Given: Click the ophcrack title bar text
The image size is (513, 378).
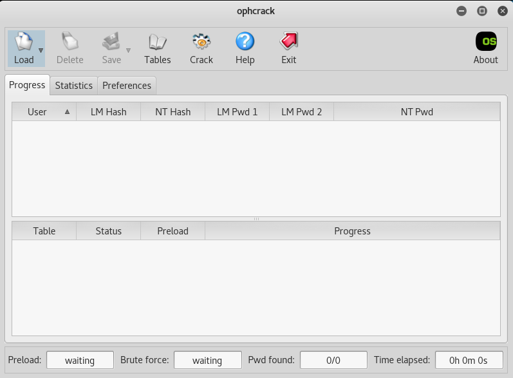Looking at the screenshot, I should click(256, 11).
